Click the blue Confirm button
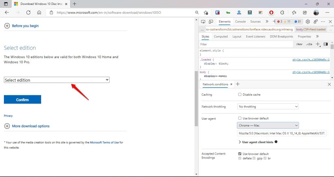The image size is (334, 177). [x=23, y=100]
